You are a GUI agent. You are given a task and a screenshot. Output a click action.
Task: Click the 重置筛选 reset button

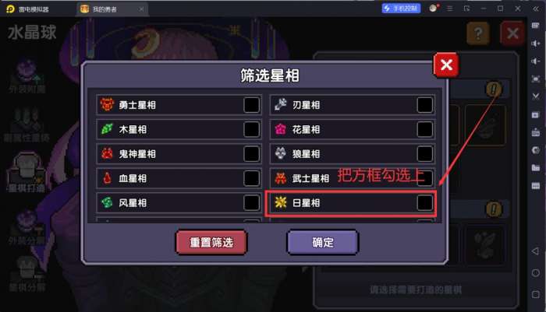coord(211,242)
